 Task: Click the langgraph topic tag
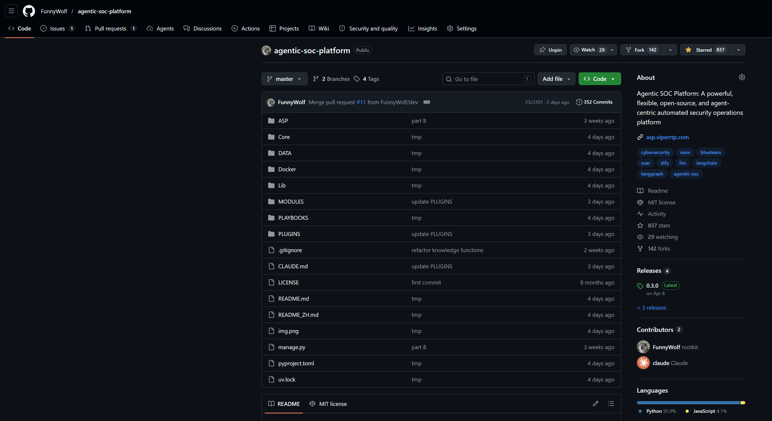pos(652,174)
